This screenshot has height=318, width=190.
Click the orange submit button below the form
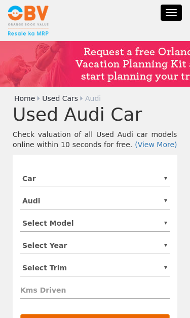click(x=95, y=316)
